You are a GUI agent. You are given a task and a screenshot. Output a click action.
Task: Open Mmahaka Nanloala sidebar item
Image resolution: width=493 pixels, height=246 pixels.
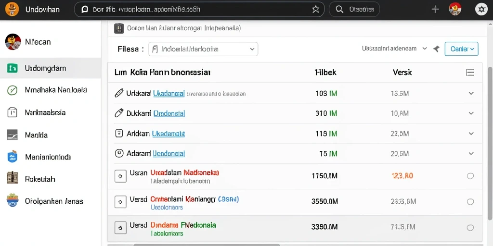[50, 90]
